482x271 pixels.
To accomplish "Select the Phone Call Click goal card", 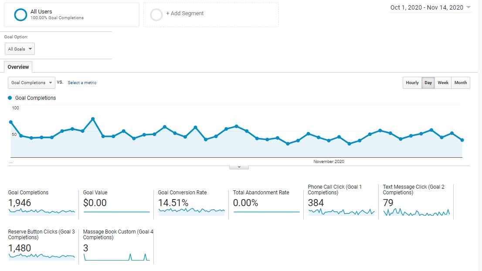I will click(340, 200).
